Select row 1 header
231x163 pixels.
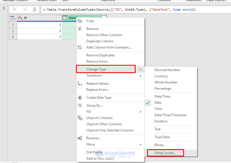click(13, 25)
